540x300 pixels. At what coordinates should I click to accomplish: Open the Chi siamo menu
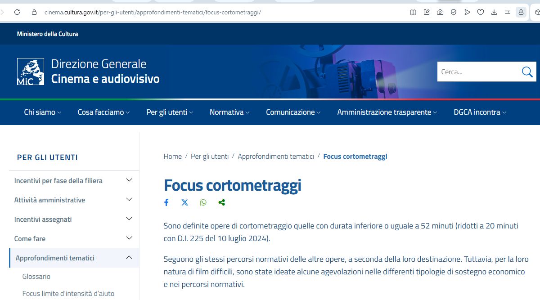coord(43,112)
